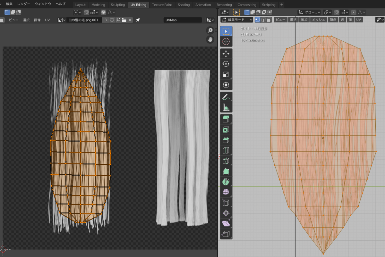Open the object interaction mode dropdown
The width and height of the screenshot is (385, 257).
click(x=237, y=20)
